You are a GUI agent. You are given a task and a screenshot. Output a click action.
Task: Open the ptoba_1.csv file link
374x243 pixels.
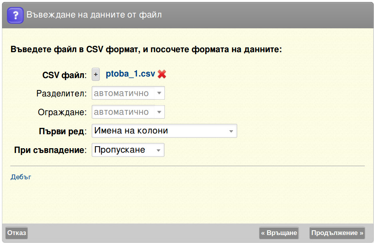tap(130, 74)
